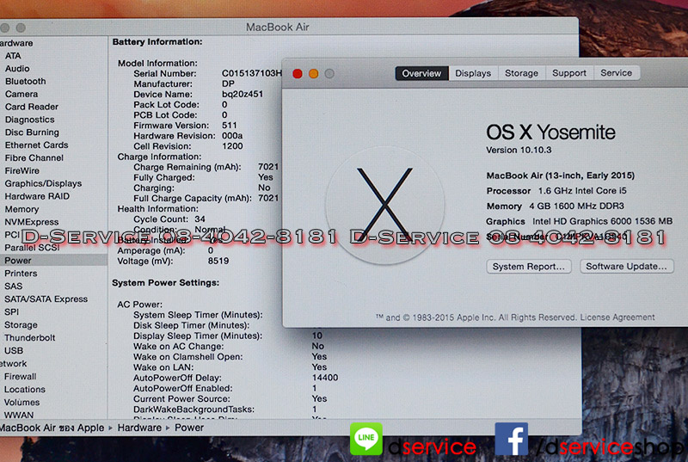This screenshot has height=462, width=688.
Task: Click Hardware in the bottom path bar
Action: [139, 428]
